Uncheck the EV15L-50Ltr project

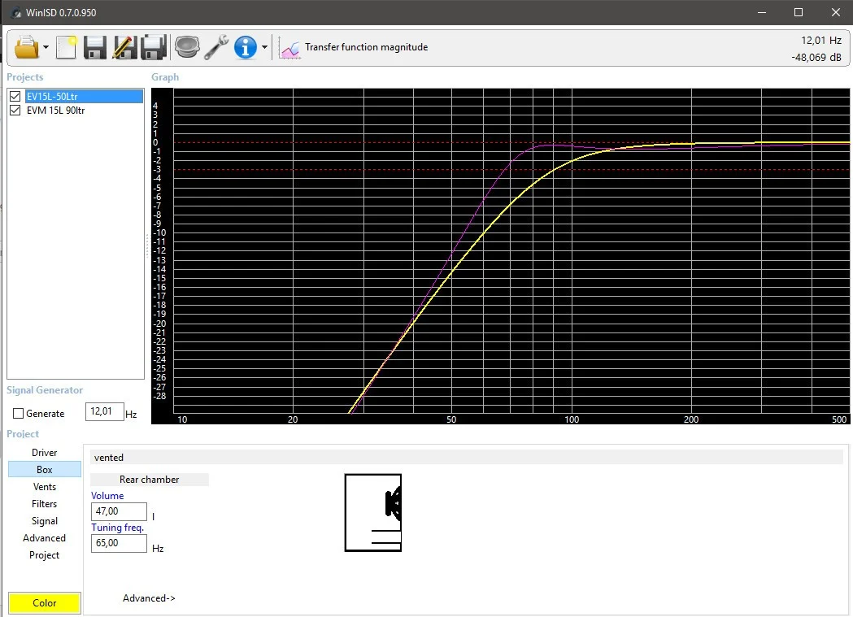click(x=14, y=95)
